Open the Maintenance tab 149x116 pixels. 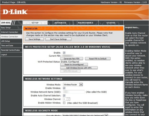[x=86, y=23]
